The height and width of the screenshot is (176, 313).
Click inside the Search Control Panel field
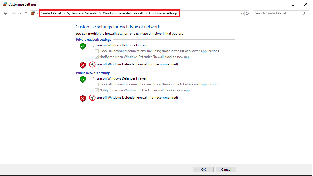[275, 13]
